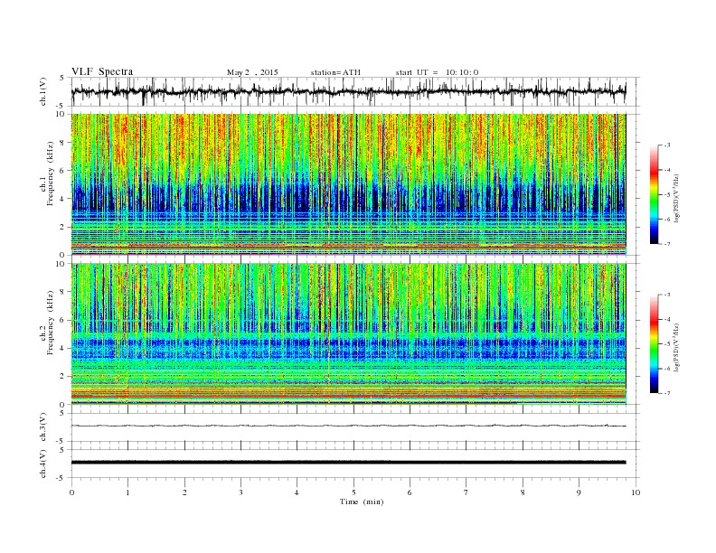Click time axis tick label "2"
Viewport: 716px width, 553px height.
pyautogui.click(x=184, y=492)
